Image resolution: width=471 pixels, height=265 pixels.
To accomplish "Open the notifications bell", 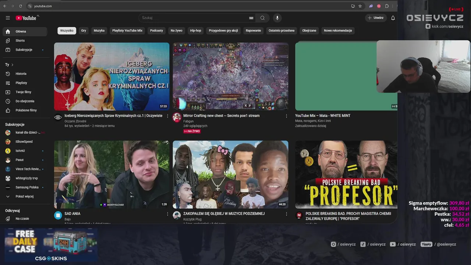I will (393, 18).
